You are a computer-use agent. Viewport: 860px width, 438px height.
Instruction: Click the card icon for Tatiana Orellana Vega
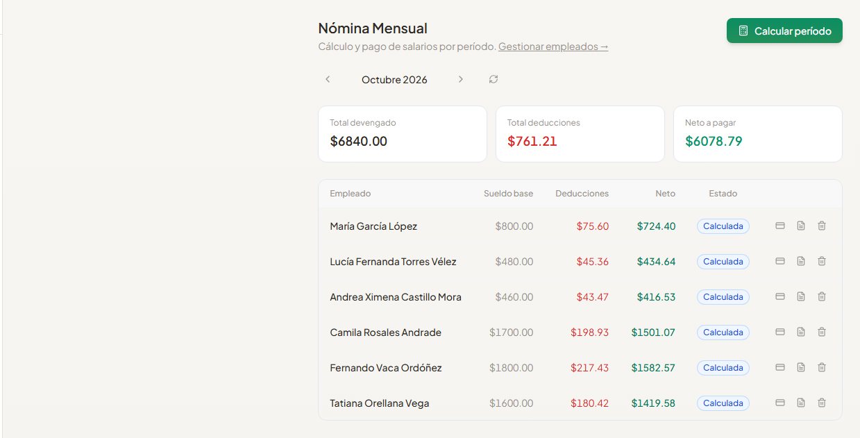[780, 403]
